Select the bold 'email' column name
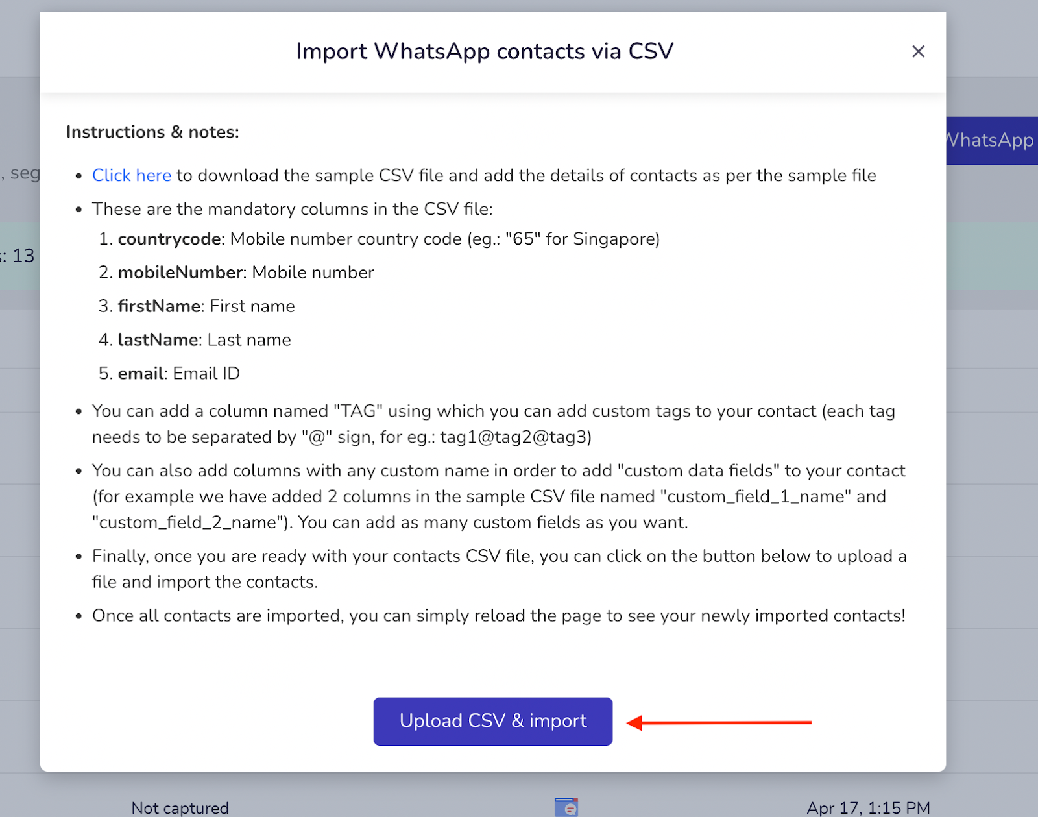Screen dimensions: 1038x817 click(141, 374)
